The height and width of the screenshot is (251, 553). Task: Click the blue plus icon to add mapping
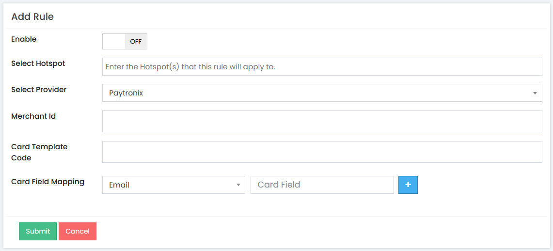(408, 185)
